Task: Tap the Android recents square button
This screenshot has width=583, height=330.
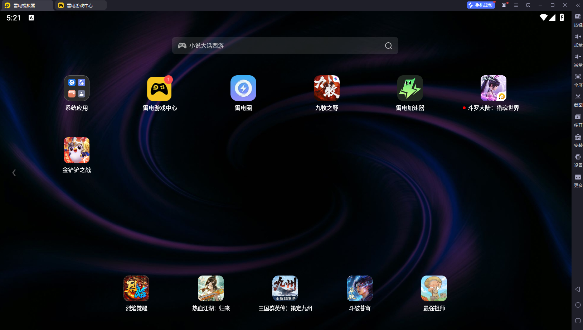Action: click(x=578, y=321)
